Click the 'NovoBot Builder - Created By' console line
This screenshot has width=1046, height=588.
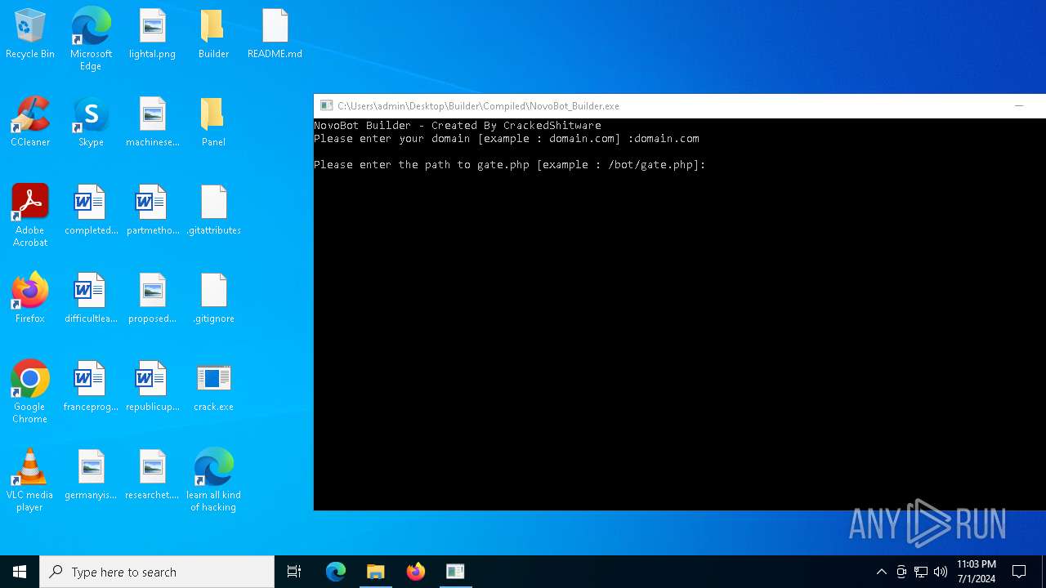[458, 126]
